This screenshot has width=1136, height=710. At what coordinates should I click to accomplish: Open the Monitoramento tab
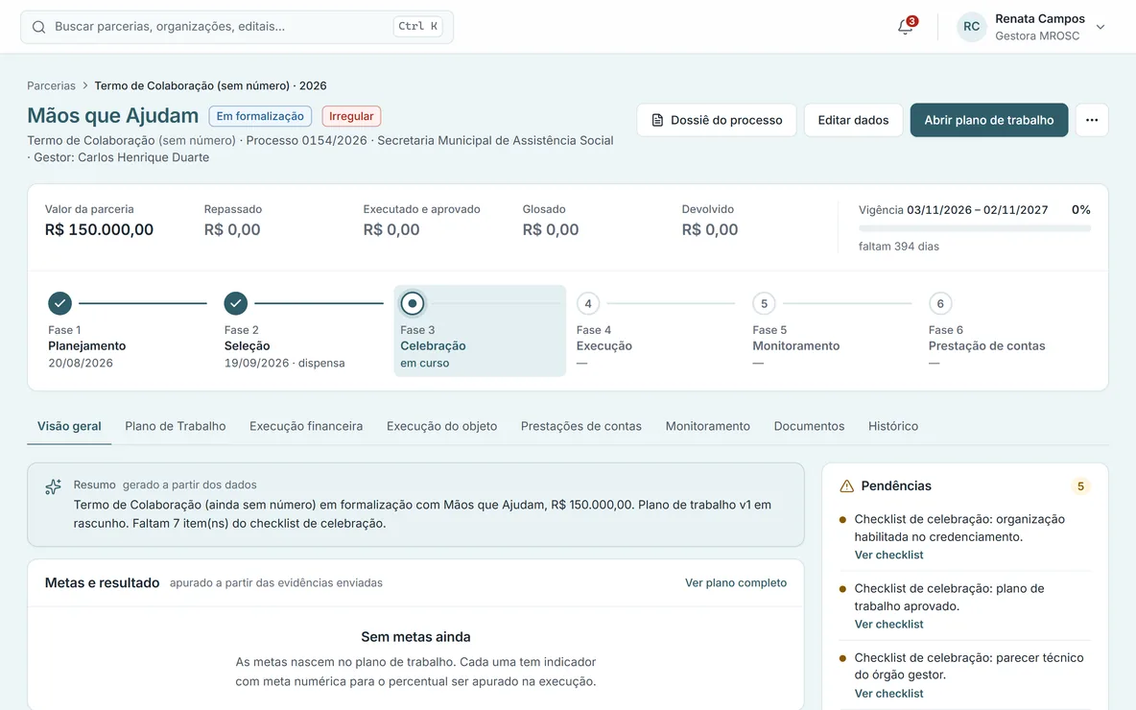tap(708, 426)
